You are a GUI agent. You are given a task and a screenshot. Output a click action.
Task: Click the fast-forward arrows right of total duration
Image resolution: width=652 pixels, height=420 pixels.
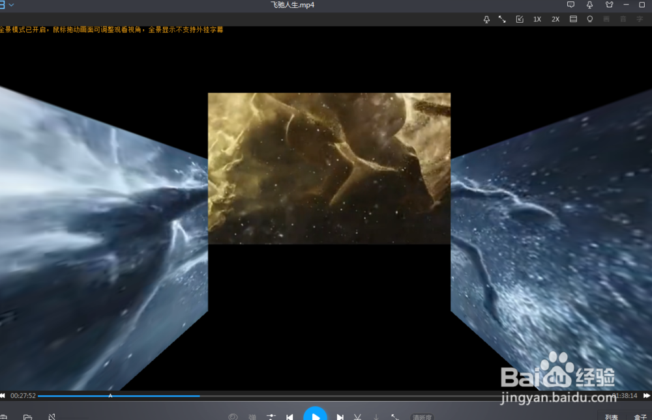pos(647,395)
